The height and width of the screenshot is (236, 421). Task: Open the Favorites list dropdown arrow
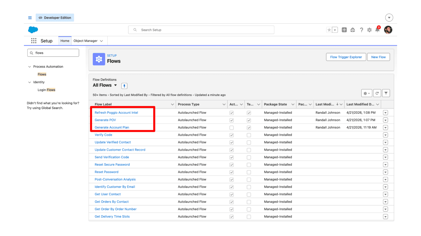(x=335, y=30)
